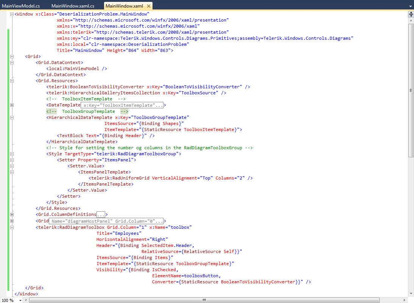Click the collapsed ellipsis after Grid.ColumnDefinitions
Viewport: 414px width, 303px height.
(101, 214)
